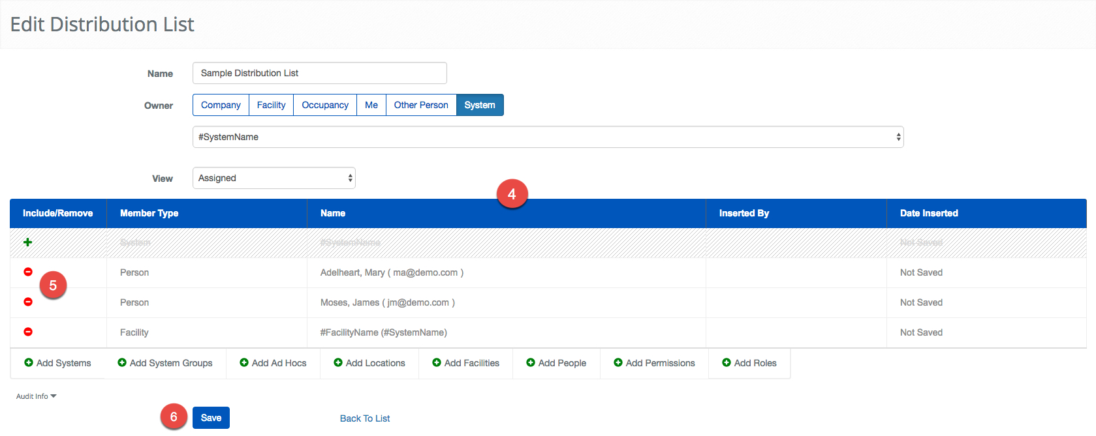This screenshot has height=436, width=1096.
Task: Expand the Audit Info section
Action: [x=37, y=396]
